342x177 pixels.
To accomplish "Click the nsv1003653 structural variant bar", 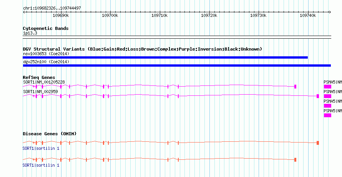I will [165, 57].
